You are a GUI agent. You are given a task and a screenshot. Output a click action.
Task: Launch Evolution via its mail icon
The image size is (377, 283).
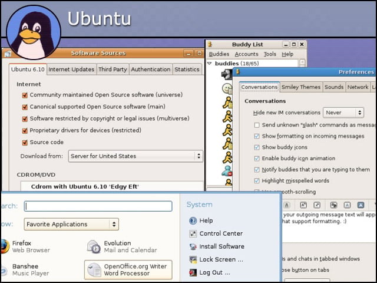point(94,246)
